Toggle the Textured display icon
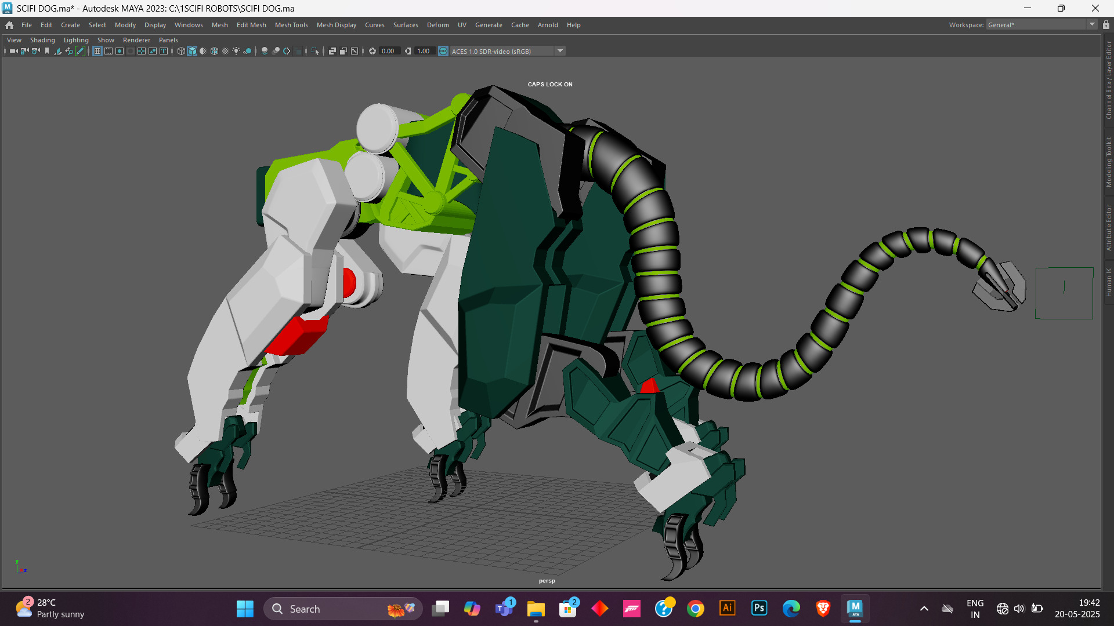1114x626 pixels. [225, 51]
